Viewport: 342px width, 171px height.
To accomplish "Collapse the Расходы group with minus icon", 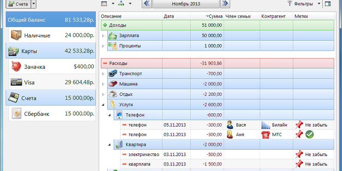I will pyautogui.click(x=104, y=63).
